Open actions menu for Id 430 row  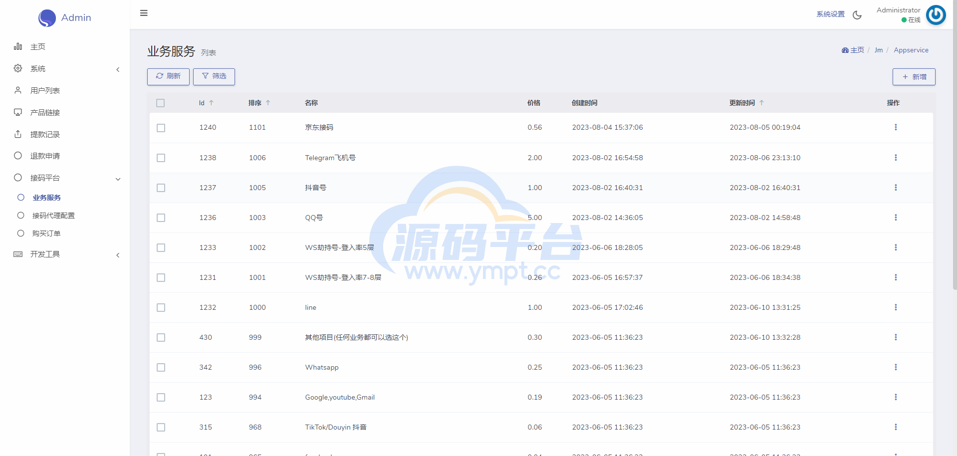tap(896, 337)
